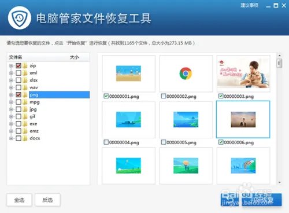Uncheck the zip folder checkbox
The height and width of the screenshot is (213, 289).
pos(18,66)
